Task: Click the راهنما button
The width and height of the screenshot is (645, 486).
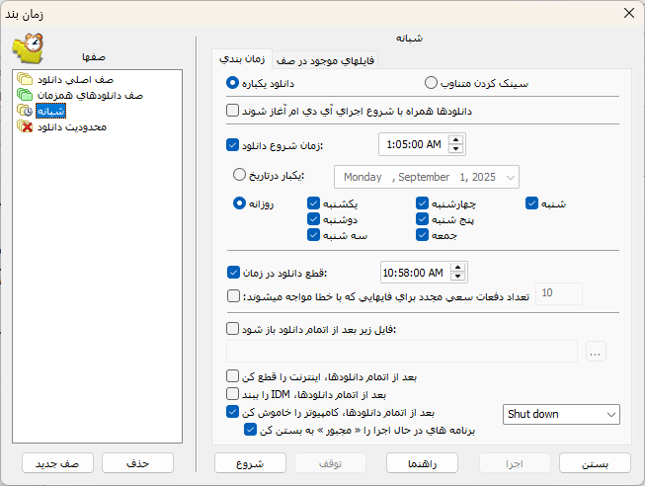Action: (422, 463)
